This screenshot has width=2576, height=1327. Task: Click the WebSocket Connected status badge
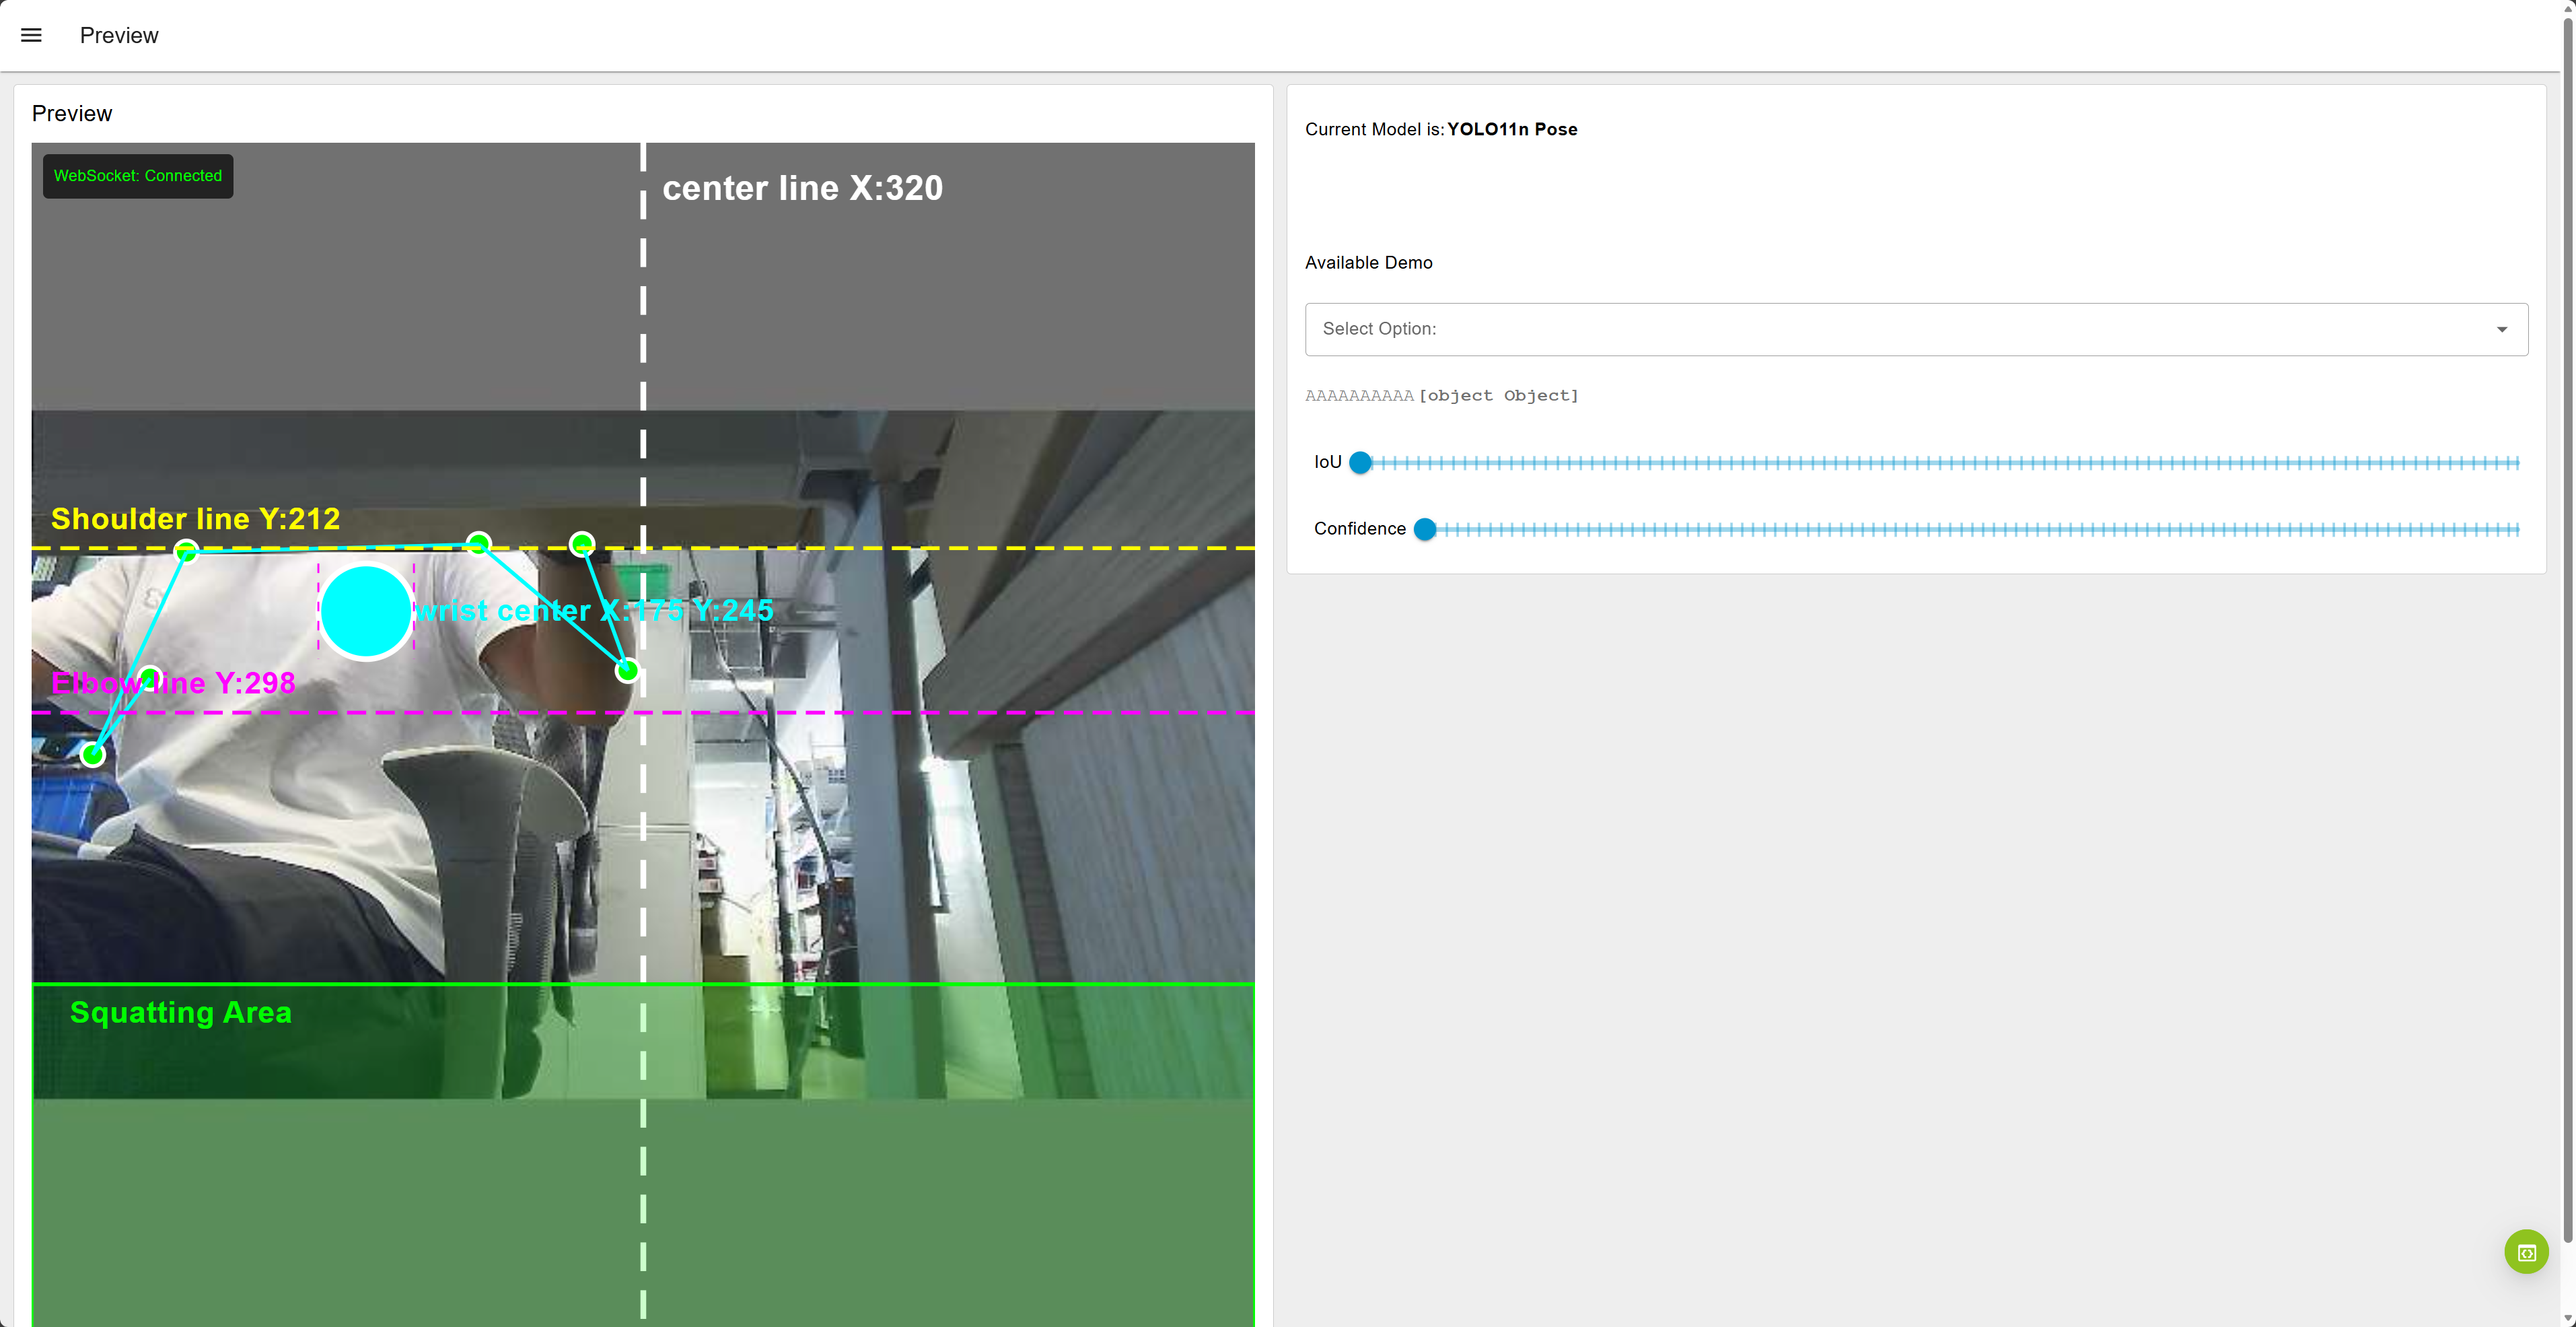coord(138,176)
